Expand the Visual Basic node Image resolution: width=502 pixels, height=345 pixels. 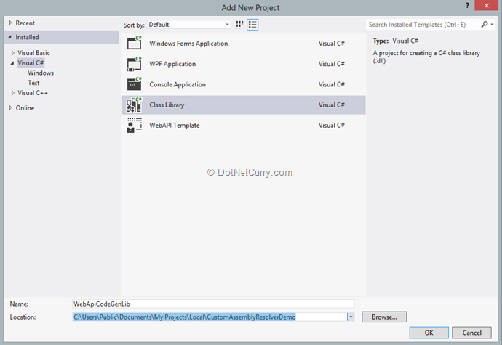12,53
